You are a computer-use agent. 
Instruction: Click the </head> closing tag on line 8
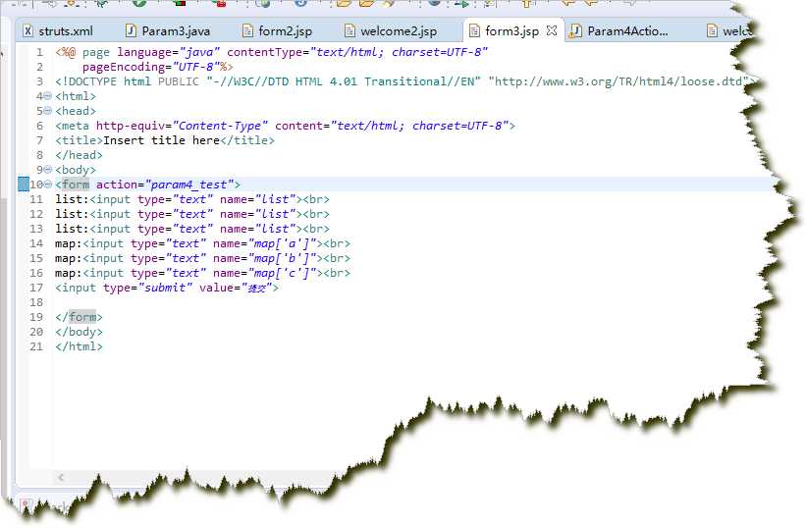(79, 155)
